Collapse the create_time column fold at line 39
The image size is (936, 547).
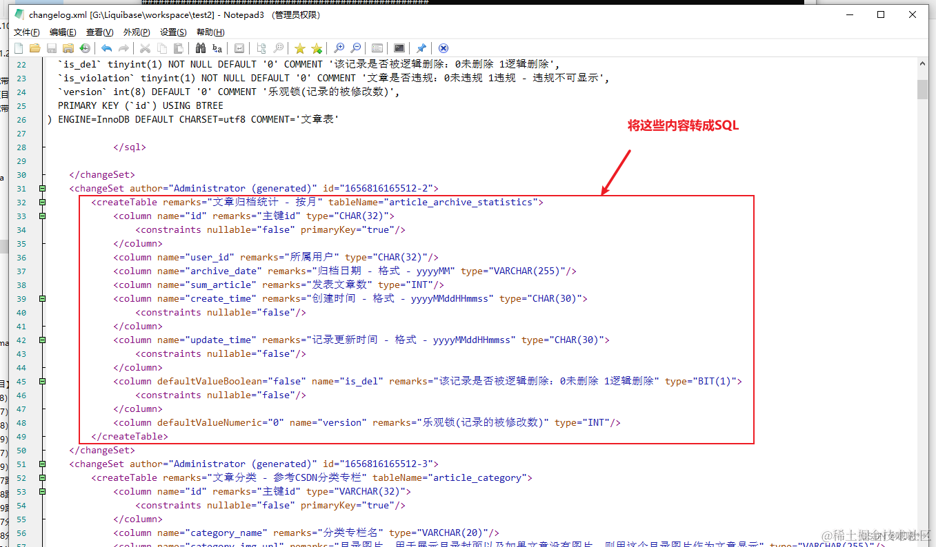43,298
